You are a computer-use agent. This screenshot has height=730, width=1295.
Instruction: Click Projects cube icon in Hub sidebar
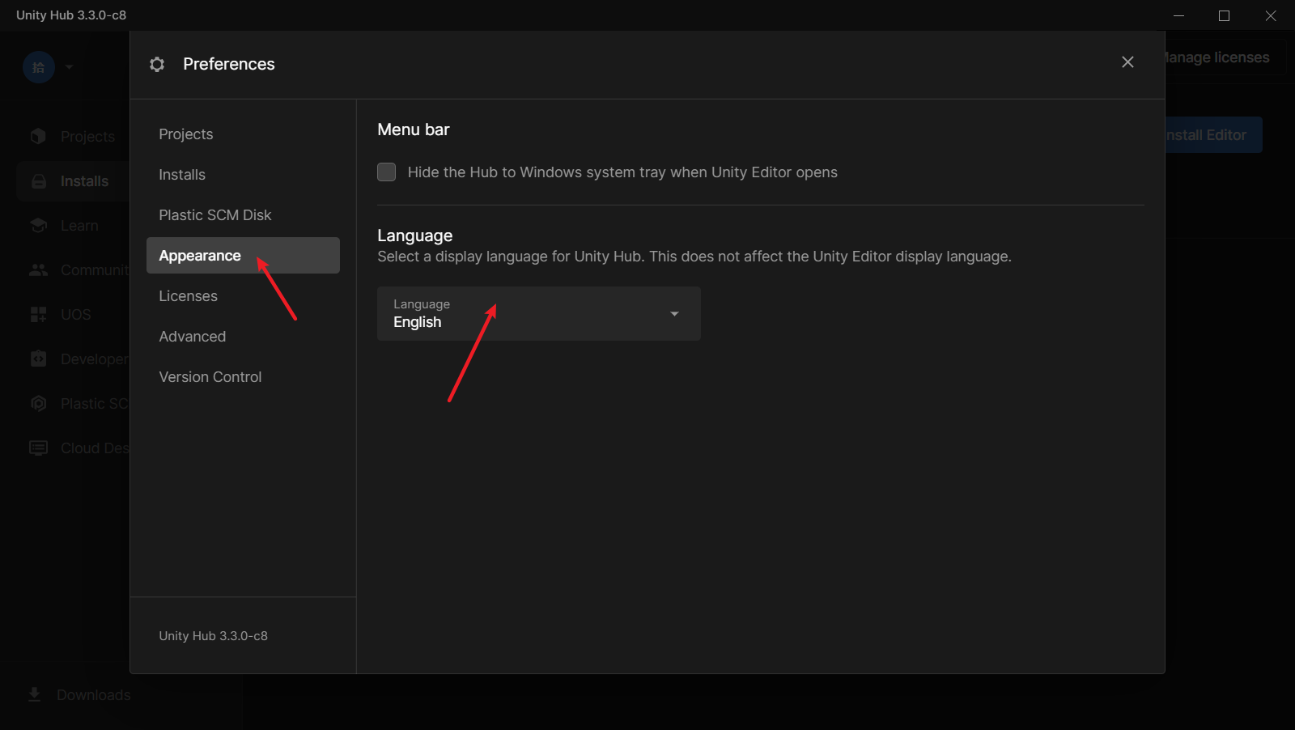pyautogui.click(x=38, y=136)
